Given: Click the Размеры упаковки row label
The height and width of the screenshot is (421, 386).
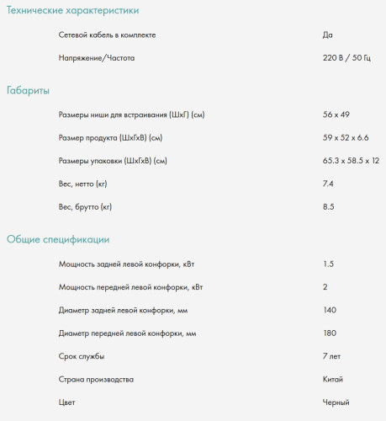Looking at the screenshot, I should tap(113, 161).
